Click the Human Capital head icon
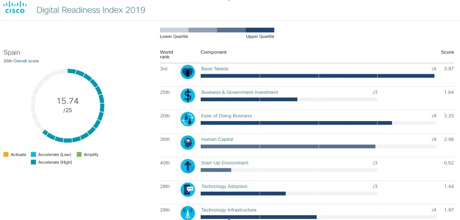This screenshot has width=460, height=220. pyautogui.click(x=188, y=143)
